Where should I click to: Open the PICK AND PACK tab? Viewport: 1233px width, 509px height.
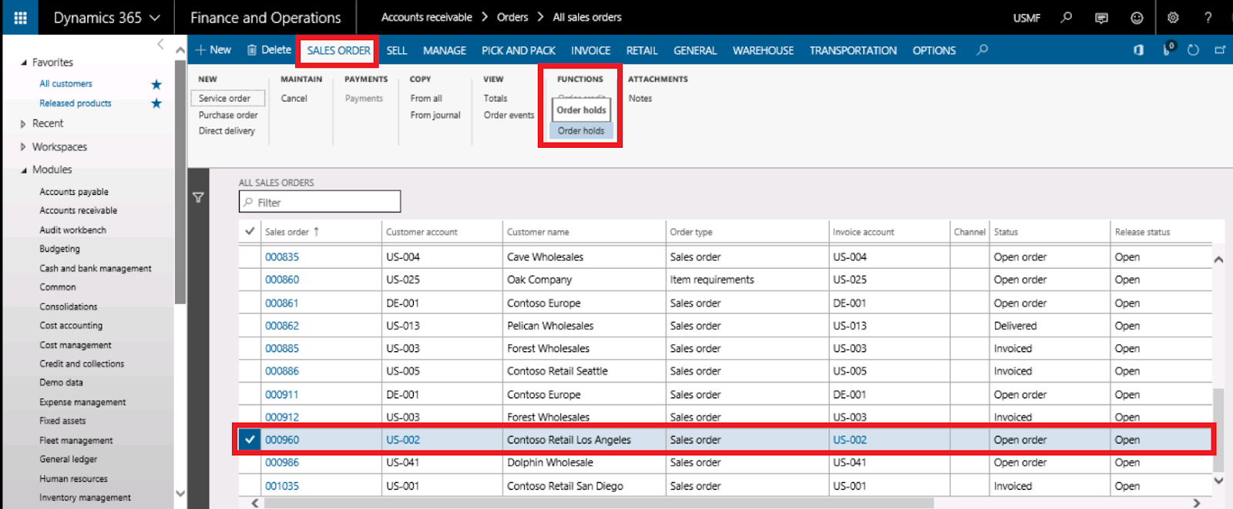519,50
